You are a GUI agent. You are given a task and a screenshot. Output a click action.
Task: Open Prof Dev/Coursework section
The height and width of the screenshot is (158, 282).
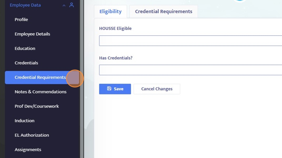(37, 106)
